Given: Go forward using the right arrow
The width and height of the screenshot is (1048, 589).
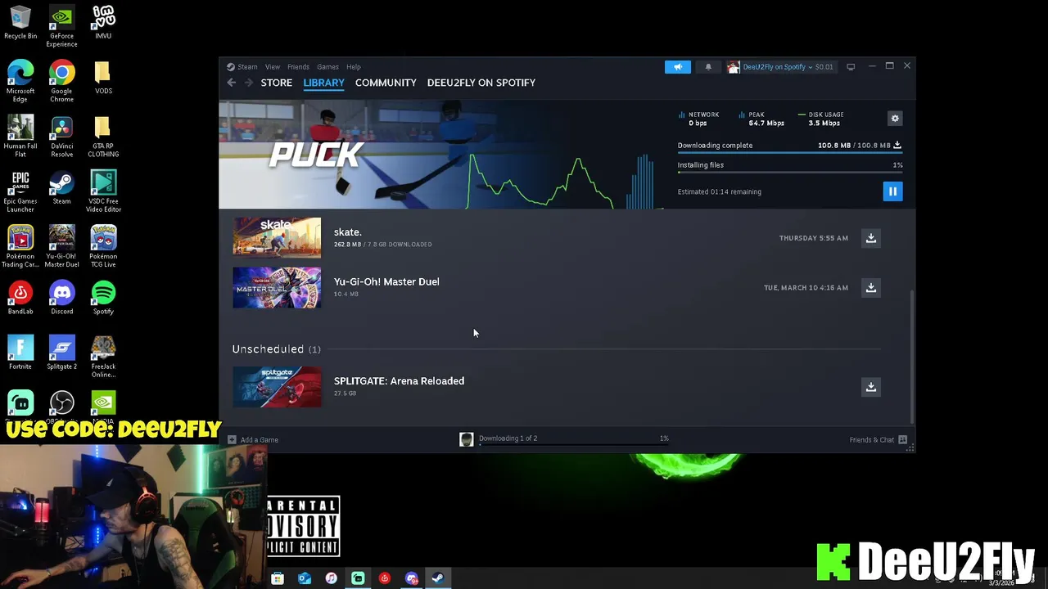Looking at the screenshot, I should click(x=249, y=83).
